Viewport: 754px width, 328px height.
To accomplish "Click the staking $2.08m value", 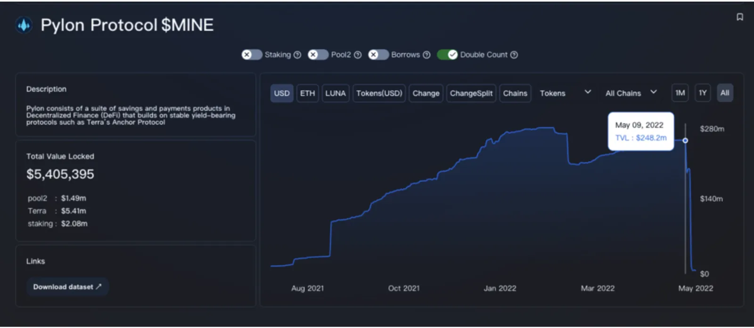I will [74, 224].
